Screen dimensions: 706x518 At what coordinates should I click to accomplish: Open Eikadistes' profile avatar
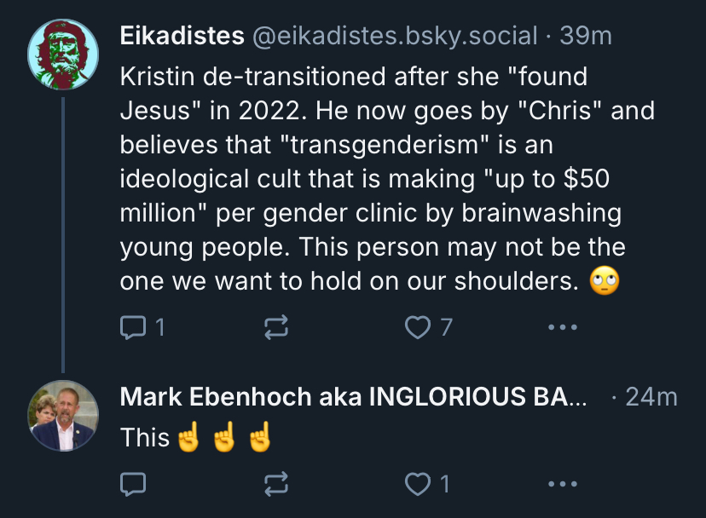(x=63, y=55)
